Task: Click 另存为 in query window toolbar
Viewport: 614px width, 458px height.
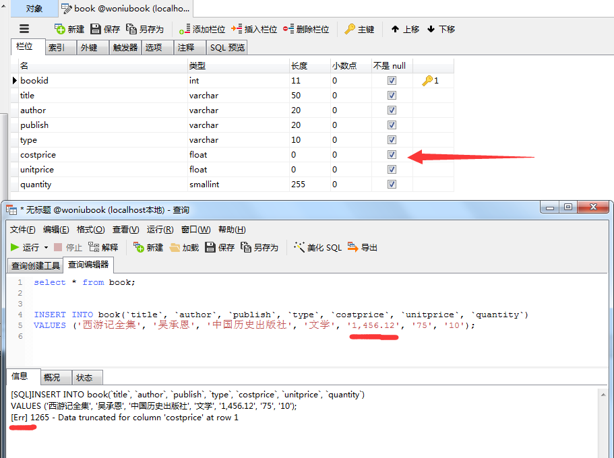Action: pos(259,247)
